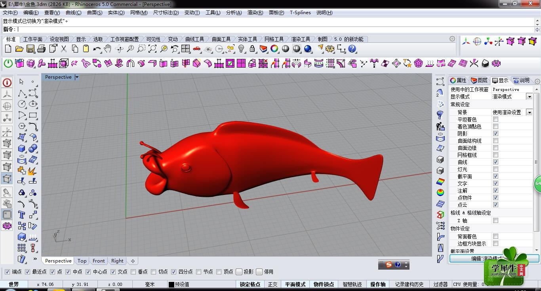541x291 pixels.
Task: Click the black 预设值 layer color swatch
Action: pos(171,284)
